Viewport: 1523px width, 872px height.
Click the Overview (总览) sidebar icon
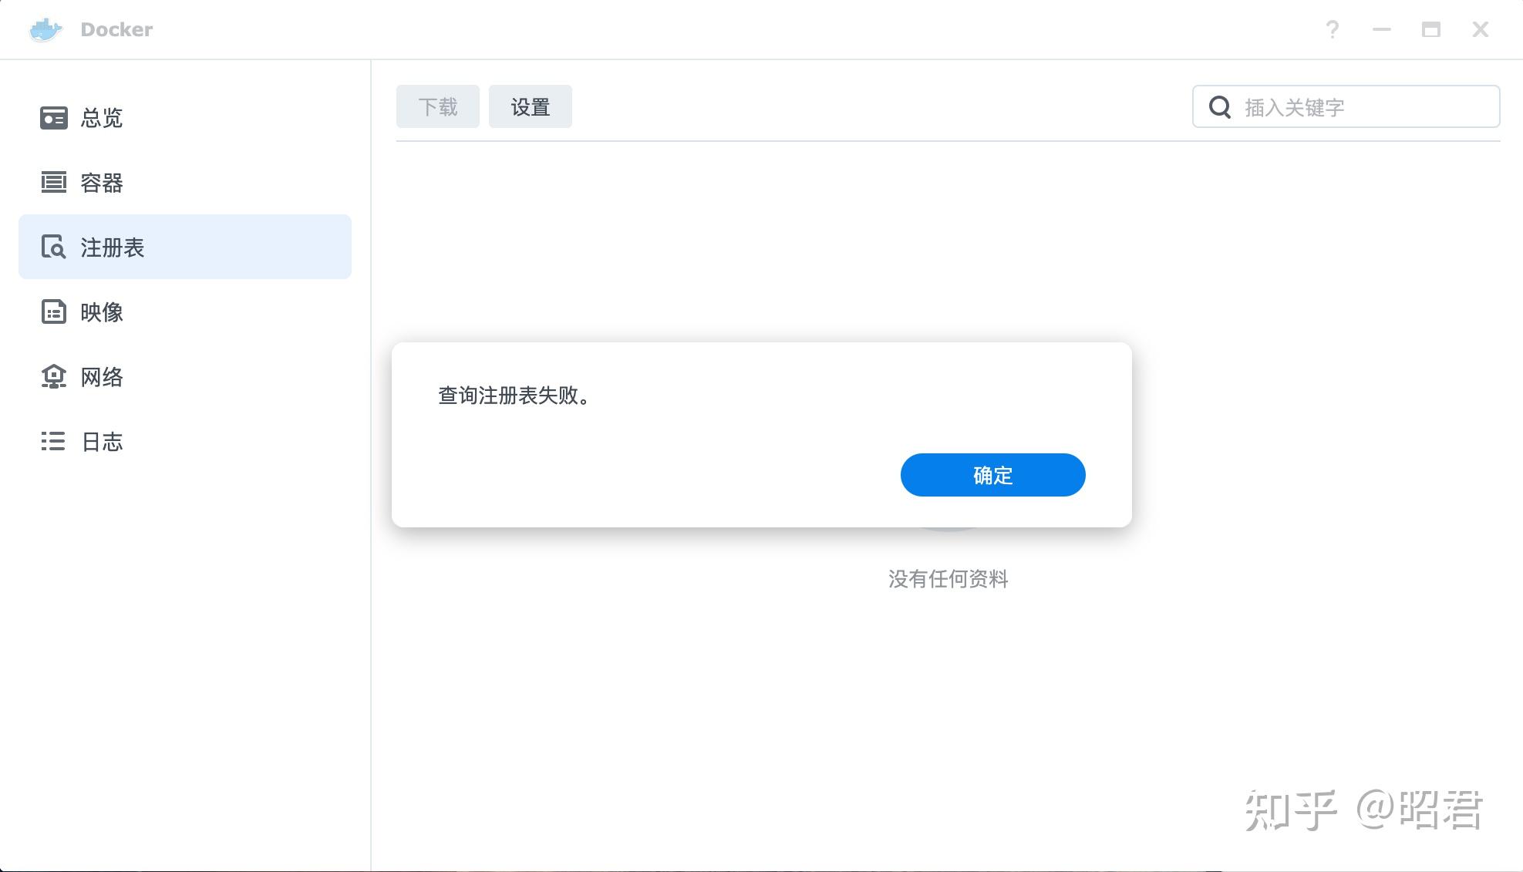click(x=53, y=118)
